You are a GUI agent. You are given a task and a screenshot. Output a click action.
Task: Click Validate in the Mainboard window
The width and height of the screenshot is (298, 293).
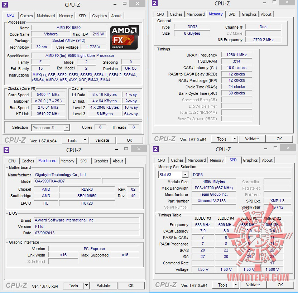coord(104,285)
